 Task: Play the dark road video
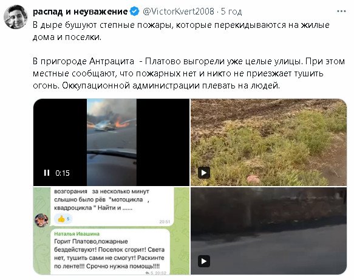pos(204,261)
